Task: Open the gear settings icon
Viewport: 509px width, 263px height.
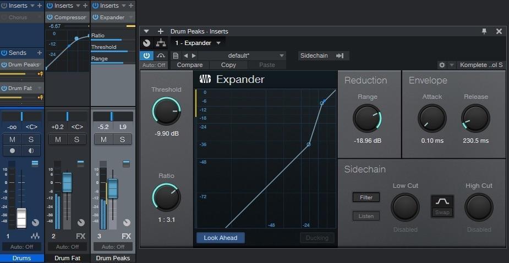Action: pos(442,65)
